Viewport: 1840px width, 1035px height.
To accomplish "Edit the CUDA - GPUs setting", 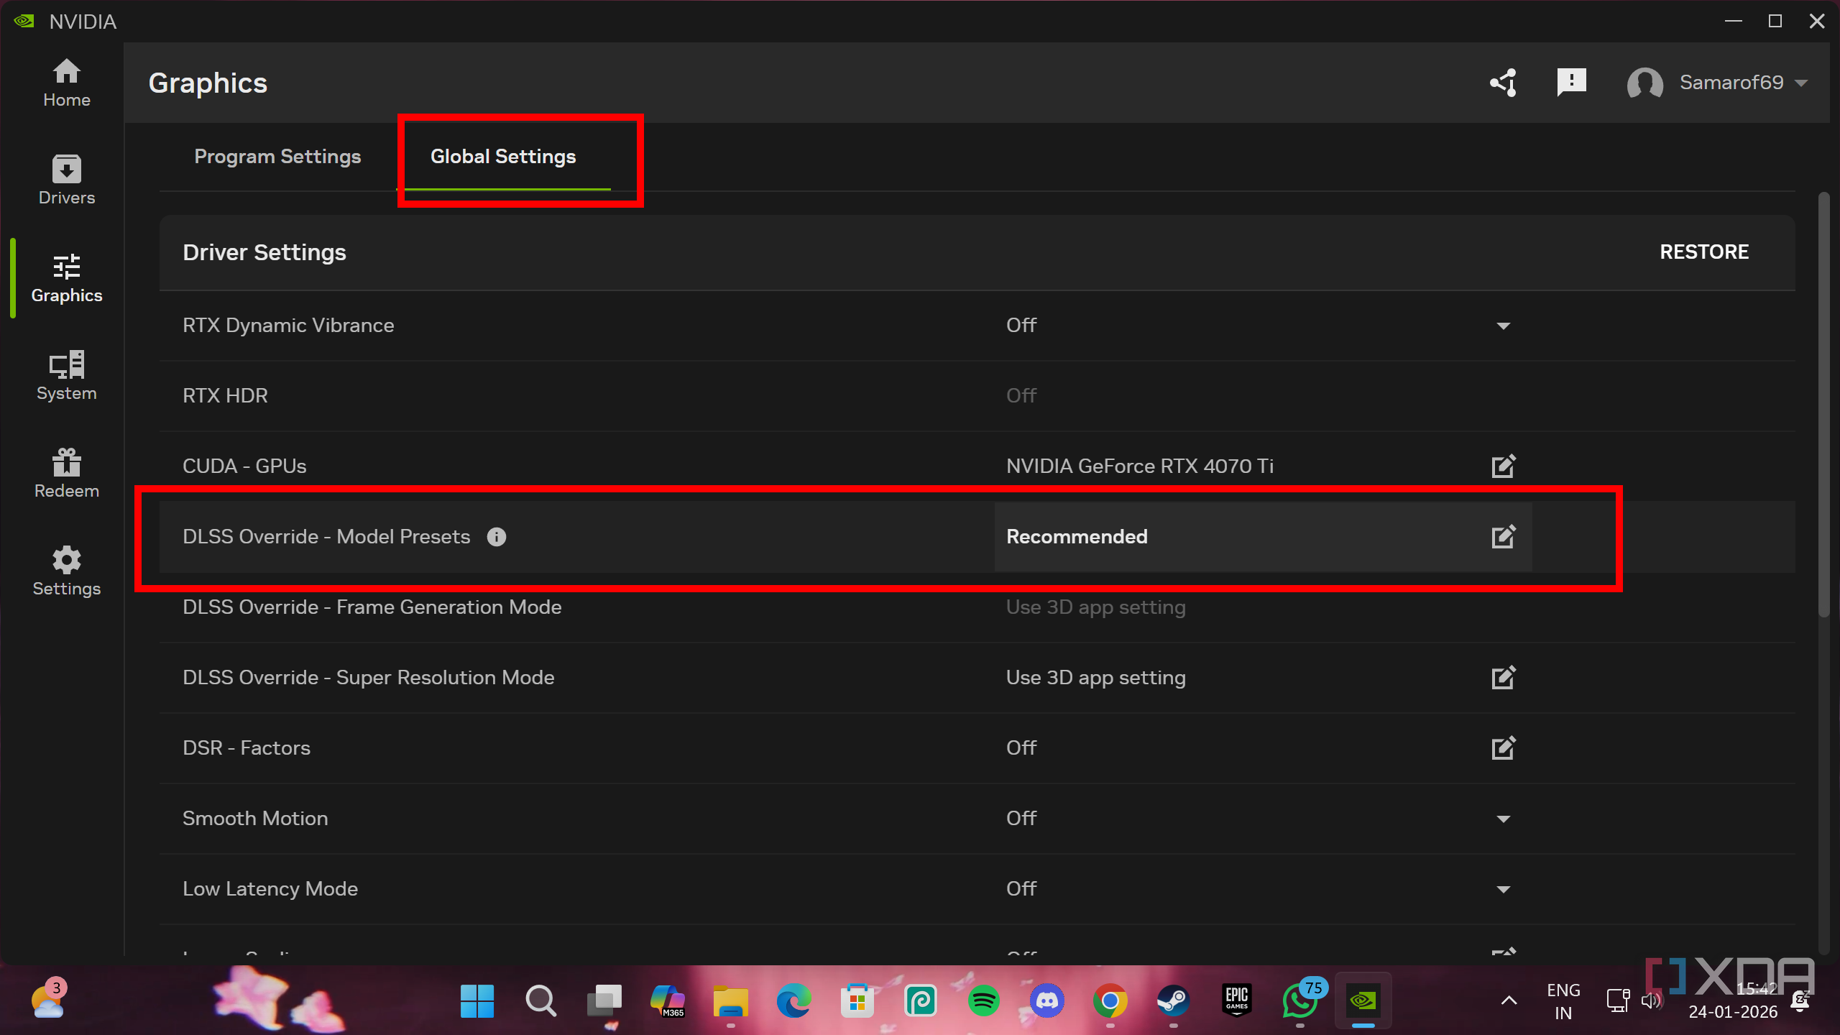I will (1503, 466).
